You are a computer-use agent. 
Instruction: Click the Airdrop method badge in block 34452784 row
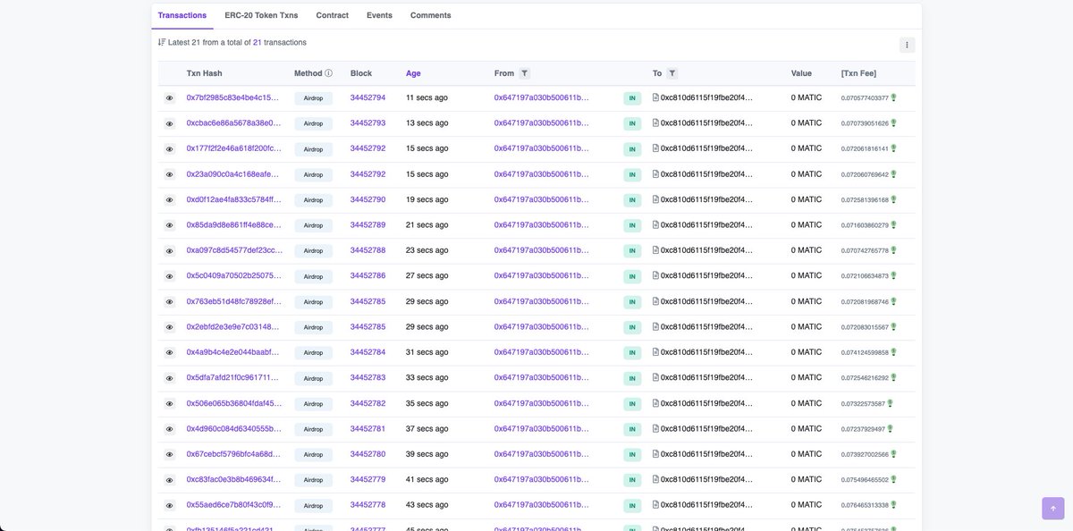[313, 353]
